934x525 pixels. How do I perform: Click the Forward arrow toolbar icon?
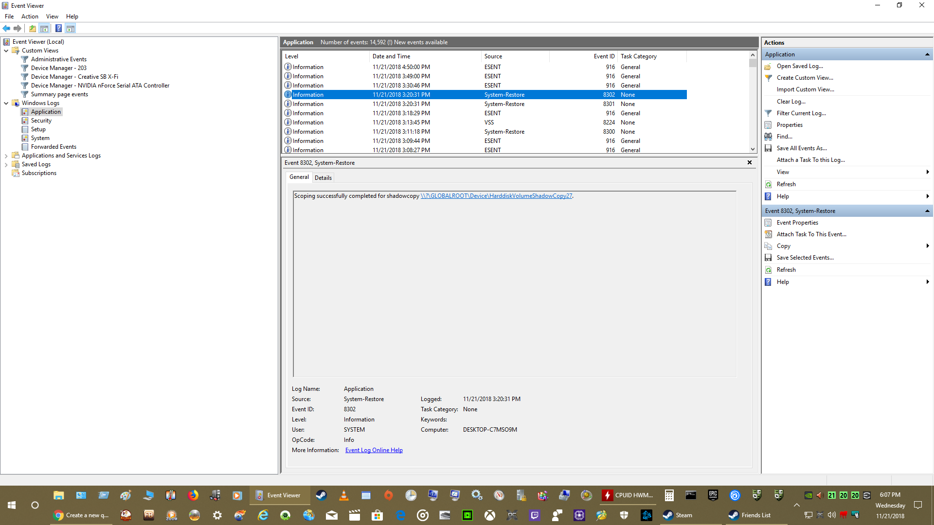[18, 28]
